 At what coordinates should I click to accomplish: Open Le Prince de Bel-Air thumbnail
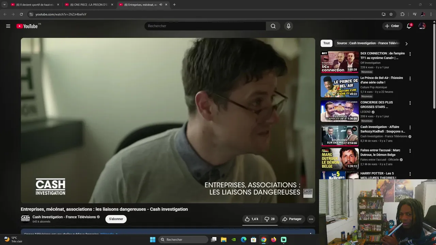(340, 86)
